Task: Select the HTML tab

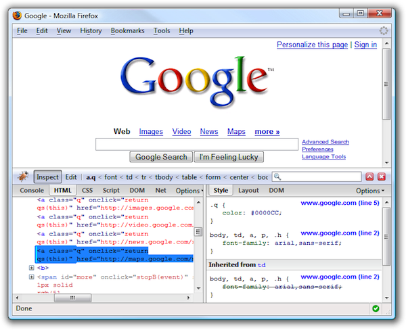Action: tap(63, 190)
